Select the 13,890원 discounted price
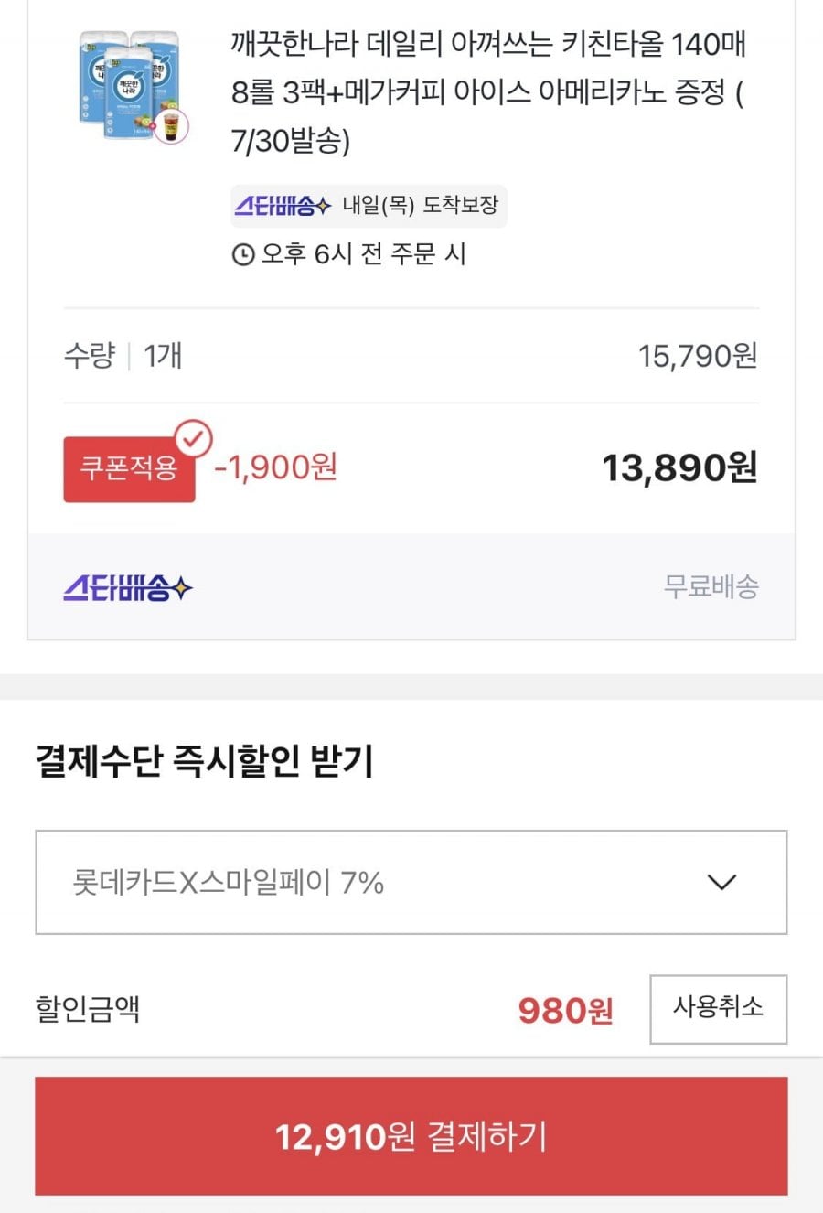 [x=679, y=467]
